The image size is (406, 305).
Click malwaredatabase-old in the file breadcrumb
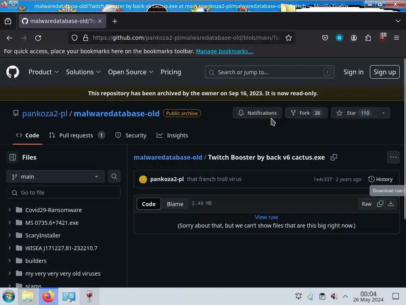click(x=168, y=157)
